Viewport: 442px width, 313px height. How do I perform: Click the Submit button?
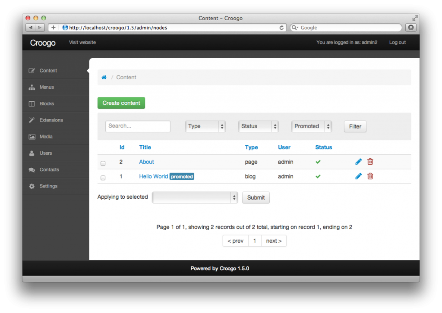(256, 197)
